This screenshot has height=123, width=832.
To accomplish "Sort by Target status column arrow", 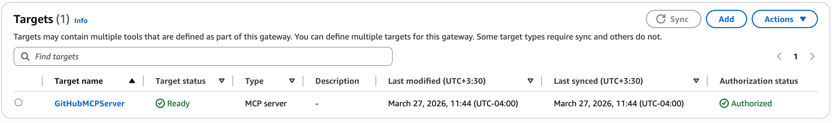I will (222, 81).
